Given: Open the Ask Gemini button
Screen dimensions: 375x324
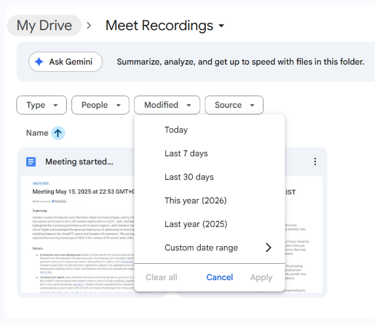Looking at the screenshot, I should pos(66,62).
